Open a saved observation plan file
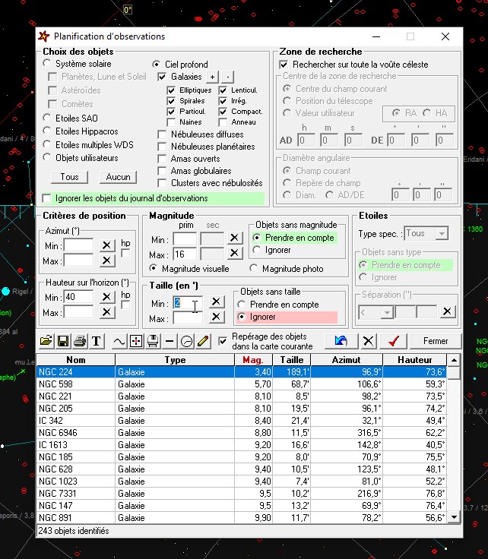The height and width of the screenshot is (559, 488). pyautogui.click(x=46, y=341)
